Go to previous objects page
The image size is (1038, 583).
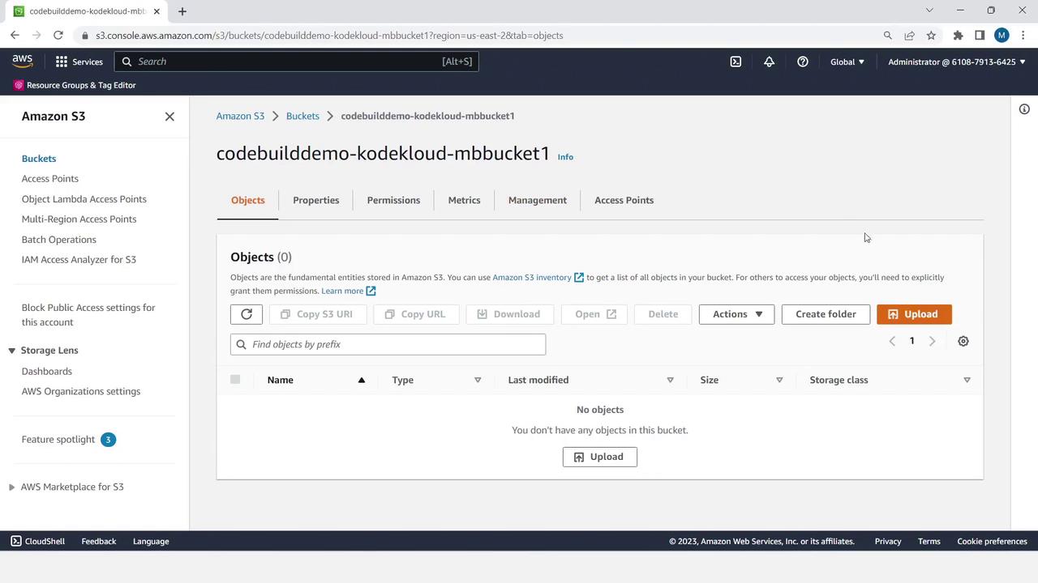tap(892, 341)
